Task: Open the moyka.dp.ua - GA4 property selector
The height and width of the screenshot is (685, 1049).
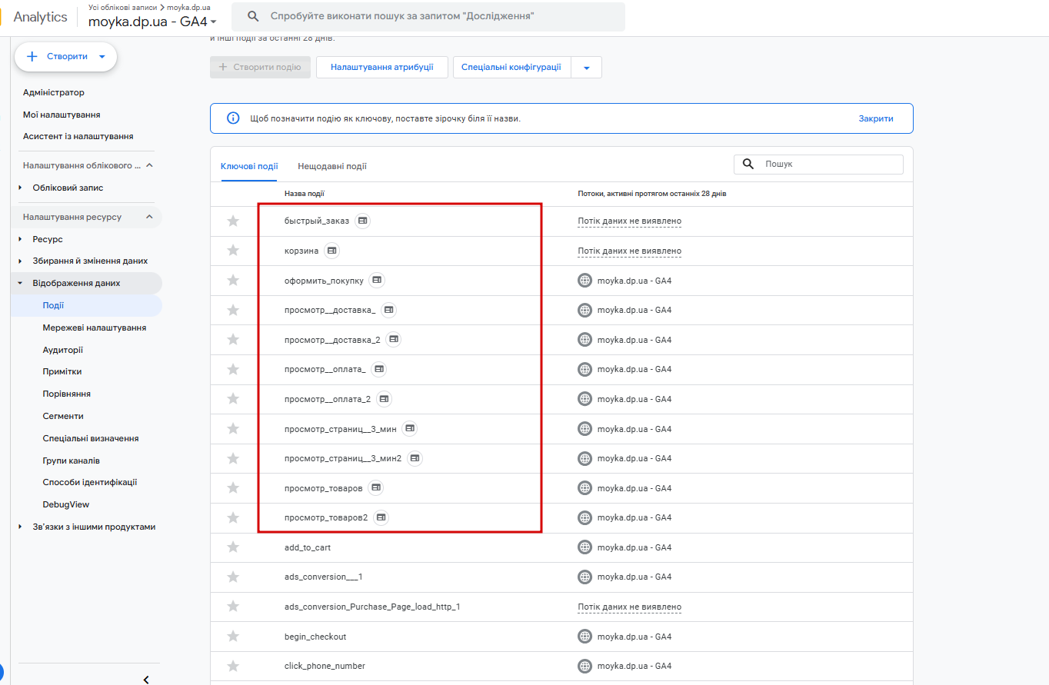Action: point(152,22)
